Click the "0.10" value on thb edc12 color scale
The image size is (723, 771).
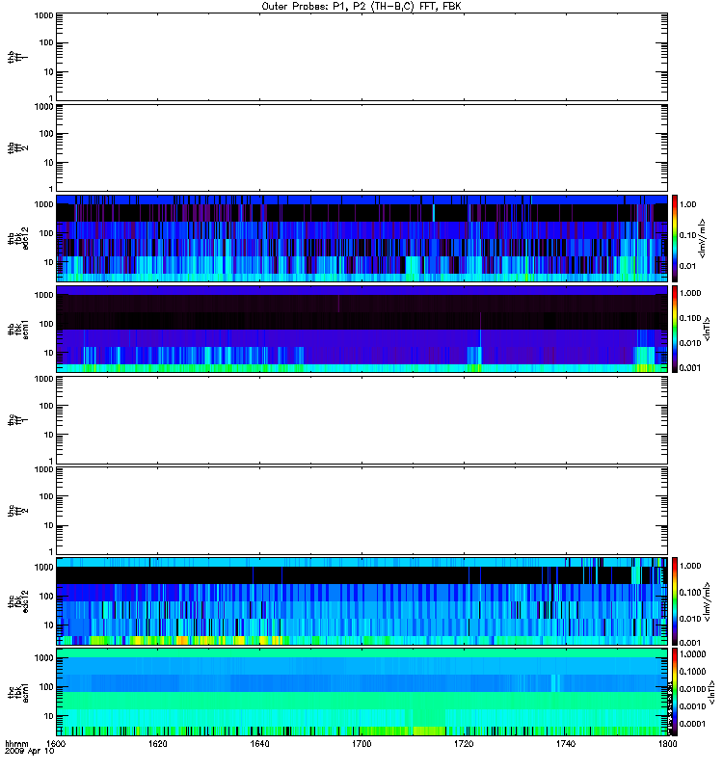pyautogui.click(x=687, y=235)
